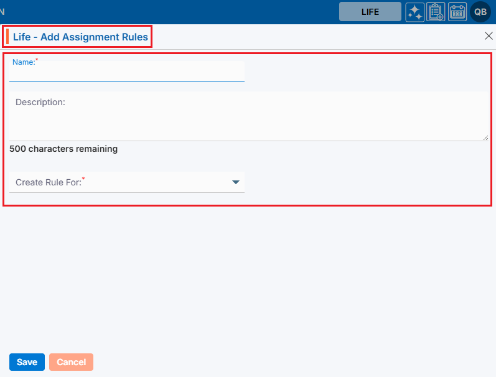Save the assignment rule
The width and height of the screenshot is (496, 377).
(27, 362)
